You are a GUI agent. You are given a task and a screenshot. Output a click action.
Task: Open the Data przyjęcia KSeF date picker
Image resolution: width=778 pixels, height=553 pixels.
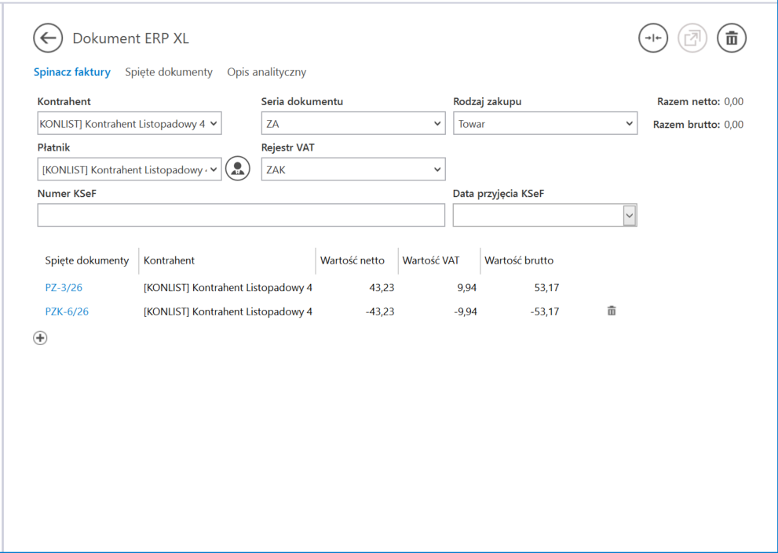point(629,216)
